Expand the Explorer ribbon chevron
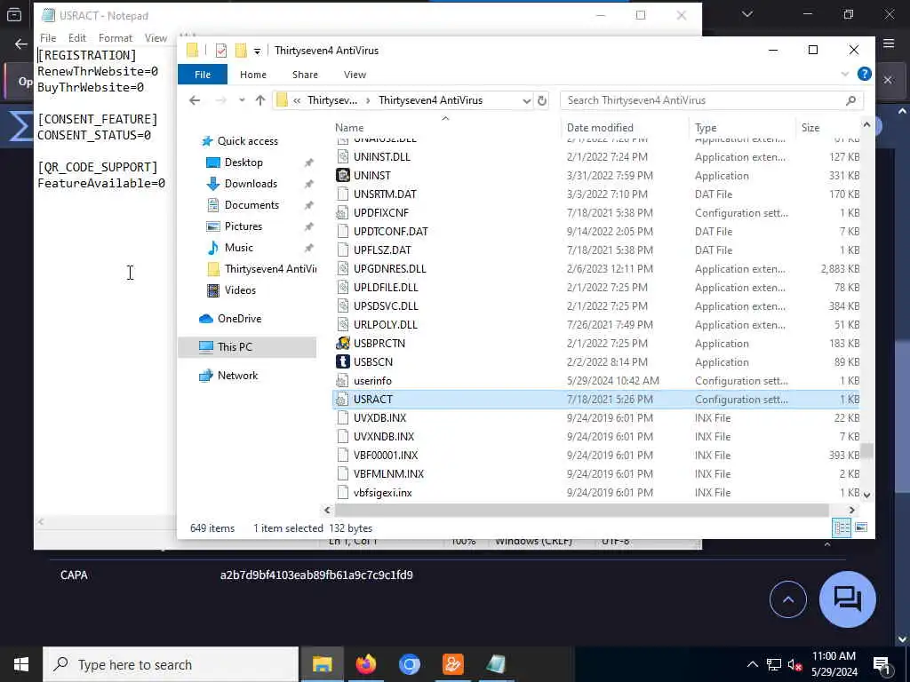This screenshot has height=682, width=910. point(845,74)
